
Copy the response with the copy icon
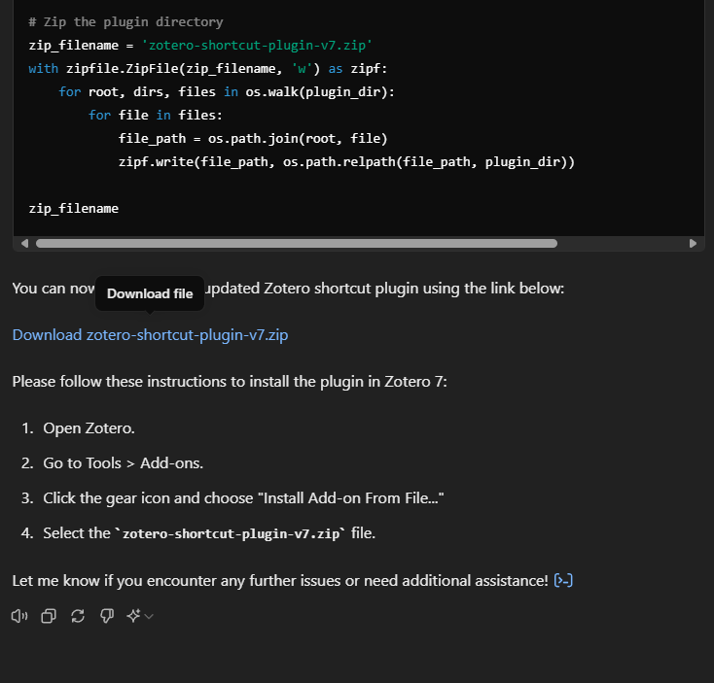coord(49,616)
